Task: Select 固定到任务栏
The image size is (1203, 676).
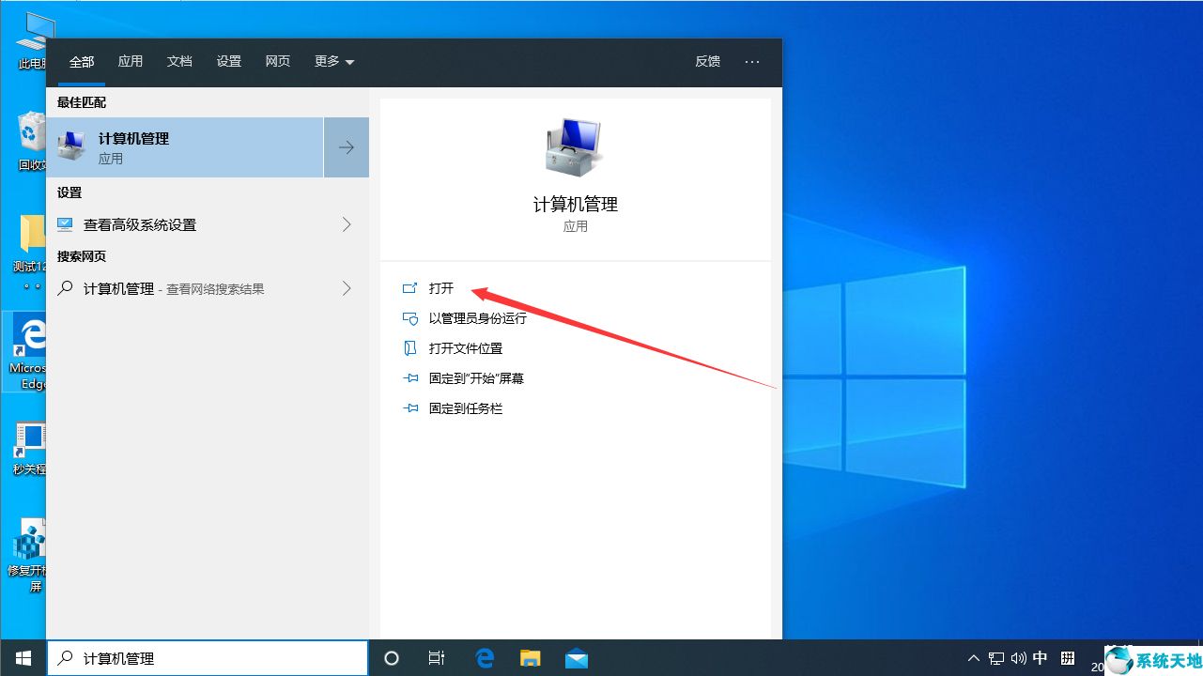Action: coord(466,408)
